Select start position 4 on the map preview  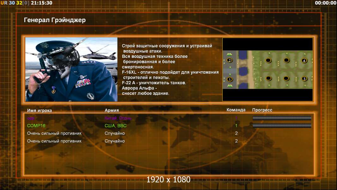[304, 61]
